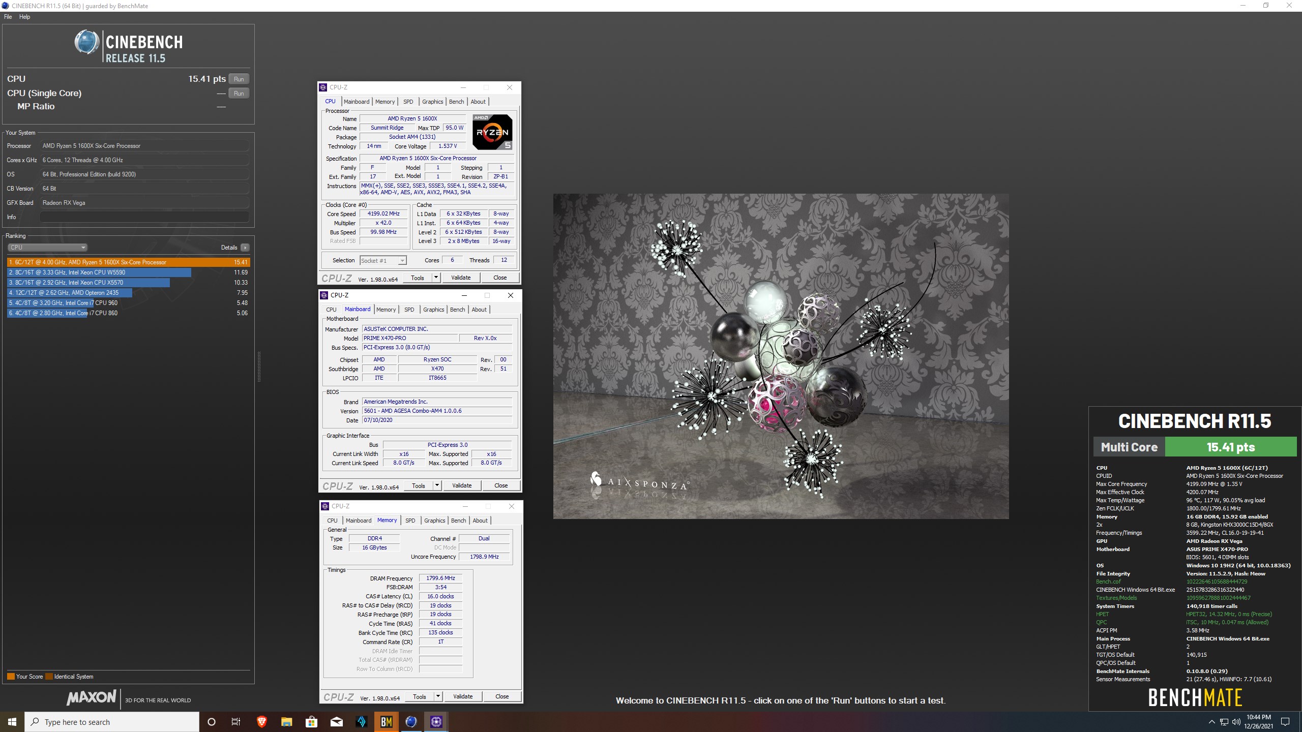Click Validate in Memory CPU-Z window
Viewport: 1302px width, 732px height.
pos(463,696)
